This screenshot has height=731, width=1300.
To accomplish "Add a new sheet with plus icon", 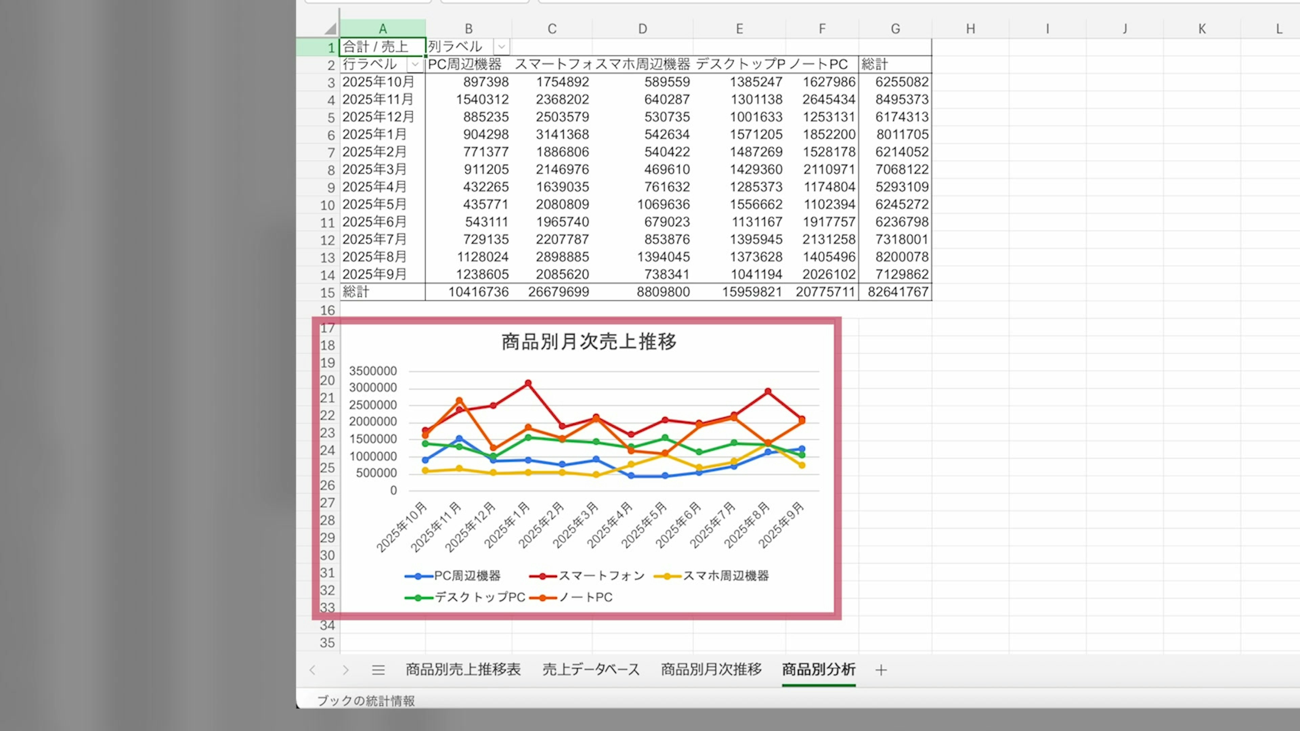I will pyautogui.click(x=881, y=670).
